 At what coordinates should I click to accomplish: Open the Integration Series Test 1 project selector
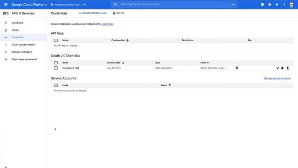click(x=68, y=5)
